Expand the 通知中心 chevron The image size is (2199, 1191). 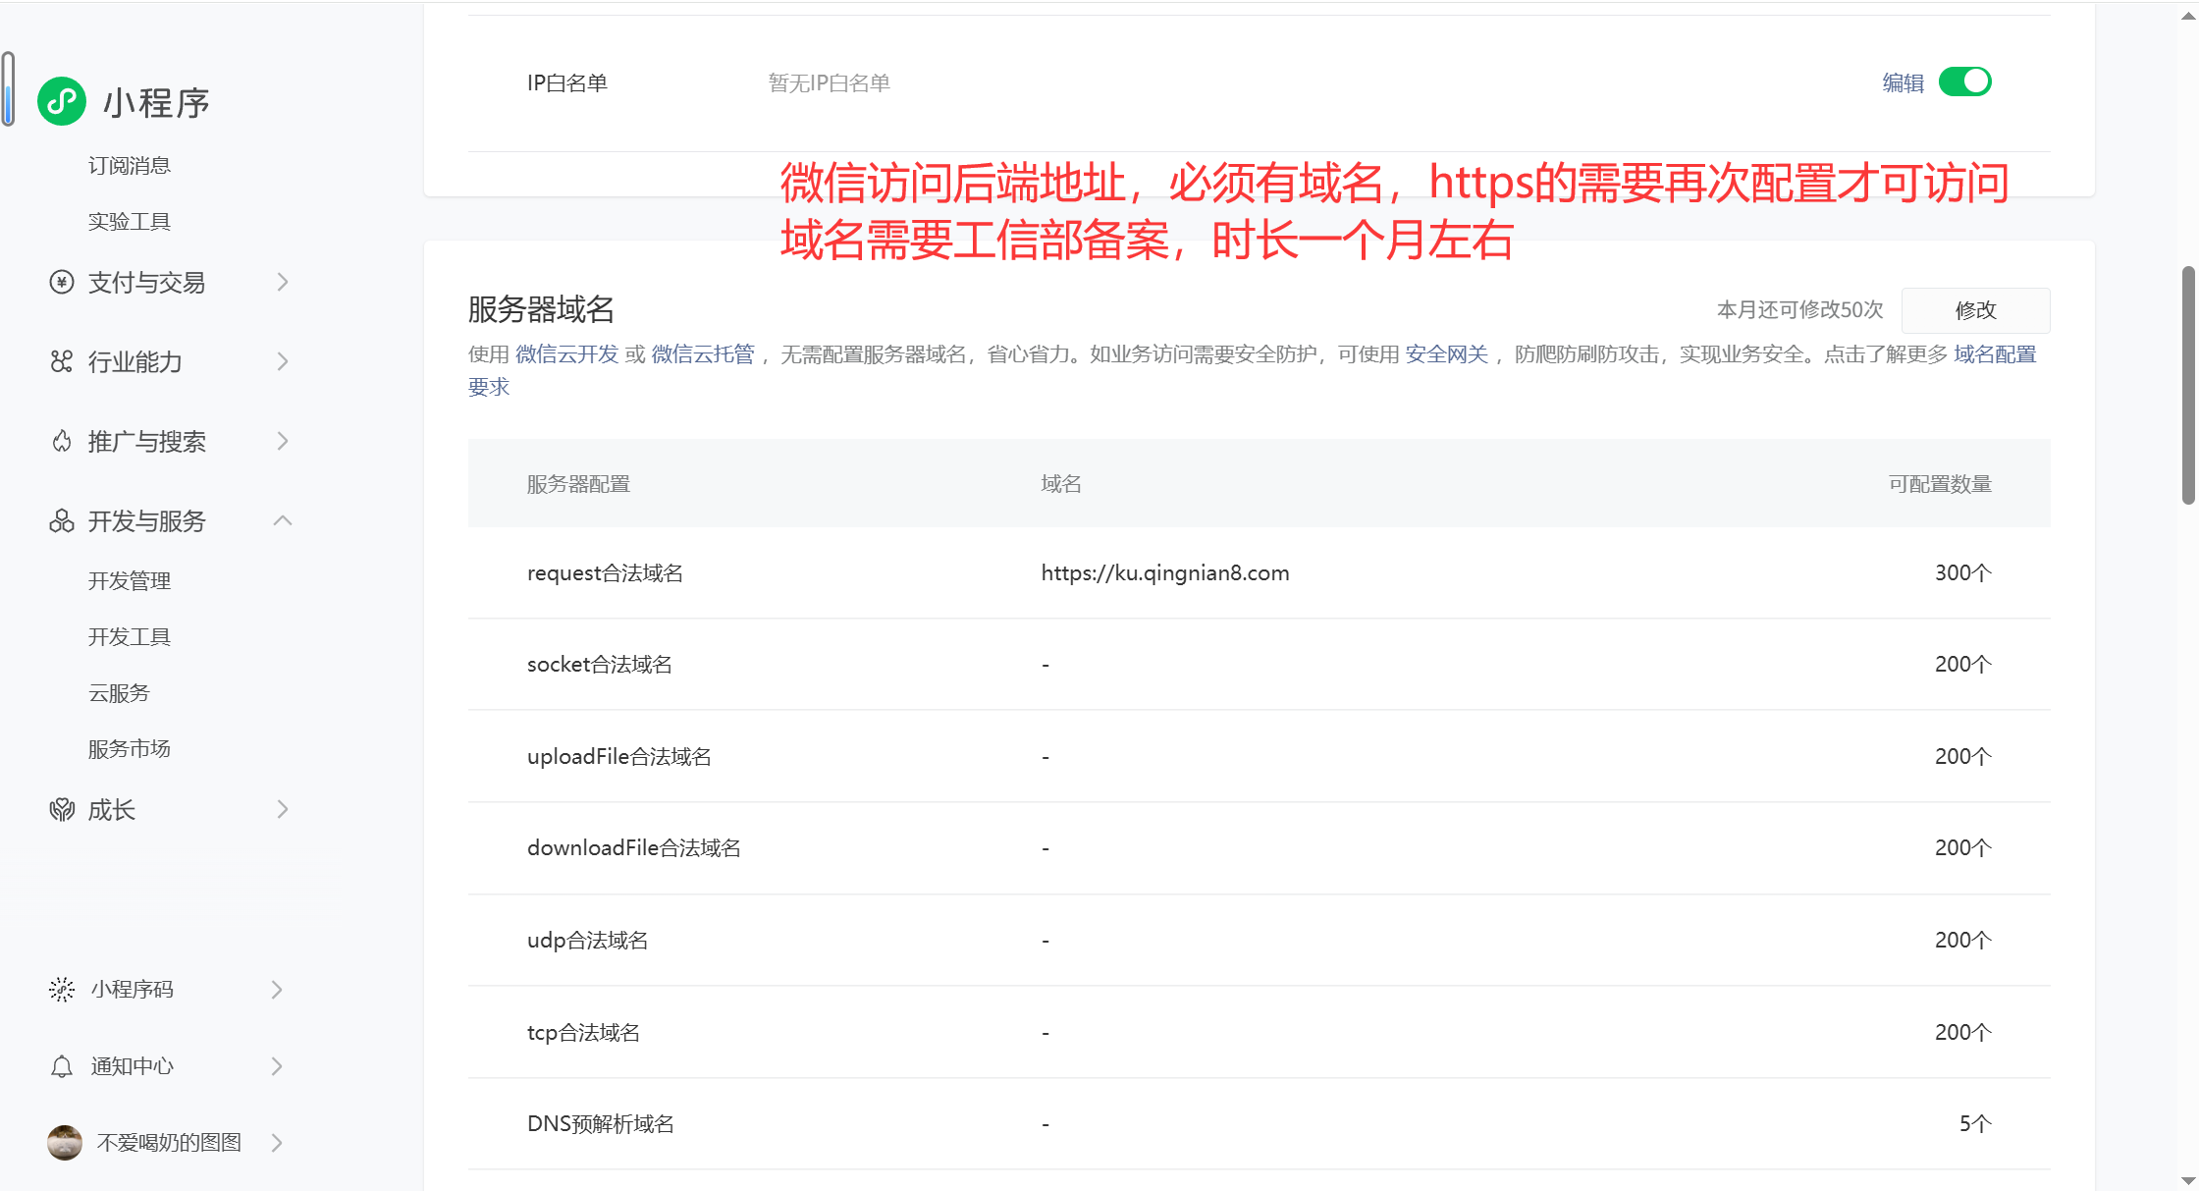click(277, 1066)
